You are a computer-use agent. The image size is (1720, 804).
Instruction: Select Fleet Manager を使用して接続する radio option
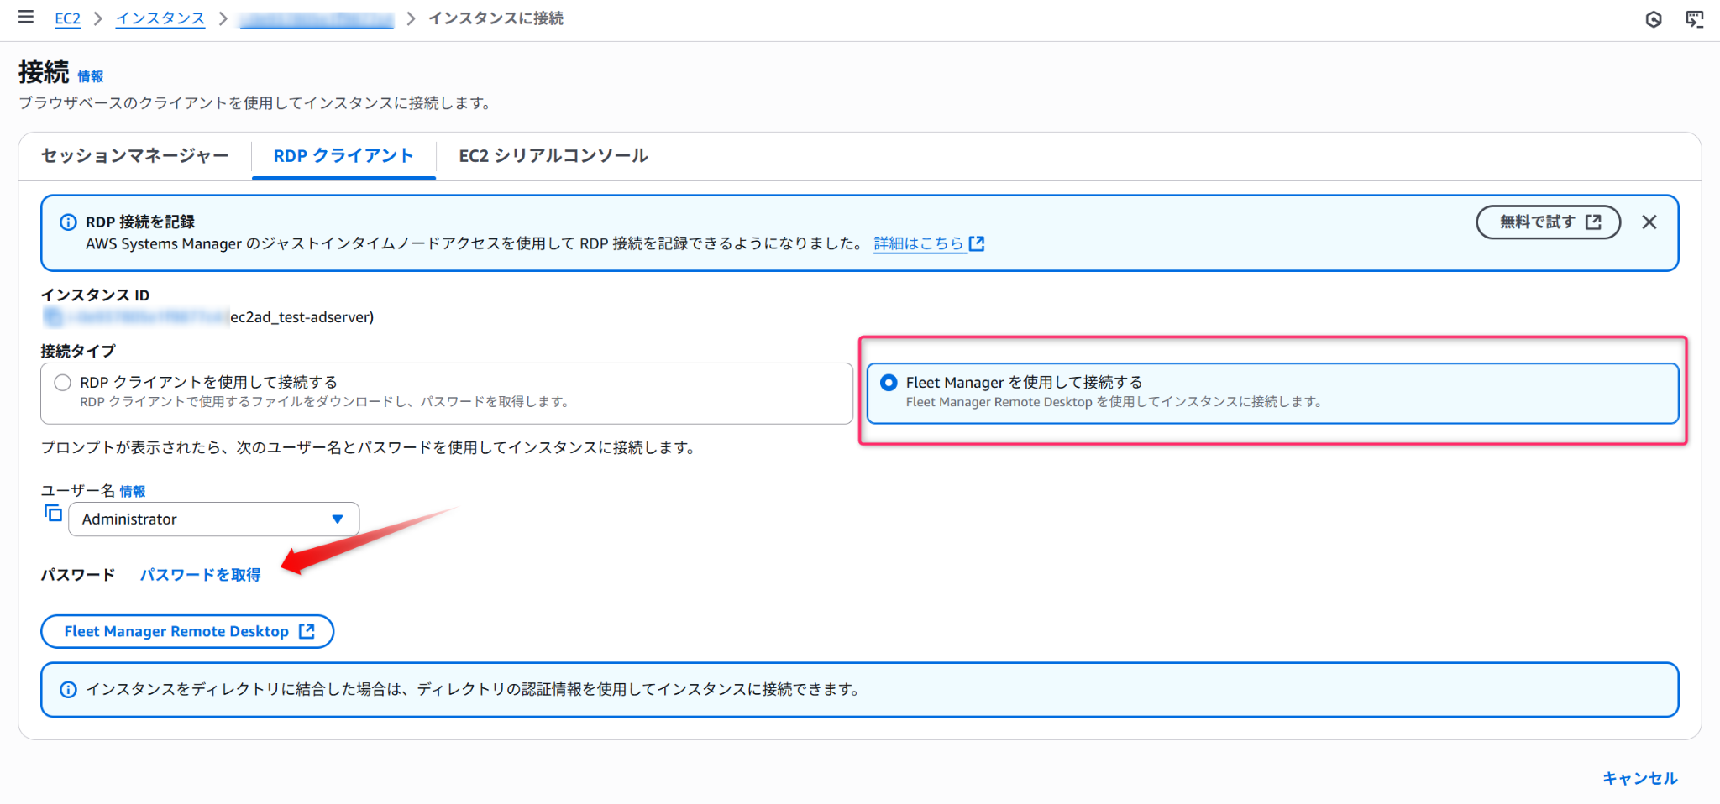tap(889, 383)
